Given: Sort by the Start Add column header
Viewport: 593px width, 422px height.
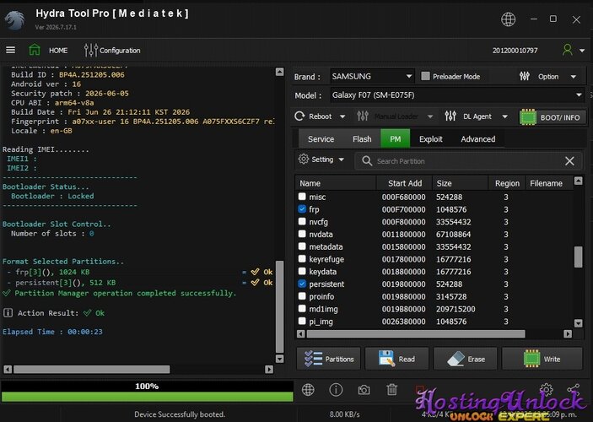Looking at the screenshot, I should [x=404, y=183].
